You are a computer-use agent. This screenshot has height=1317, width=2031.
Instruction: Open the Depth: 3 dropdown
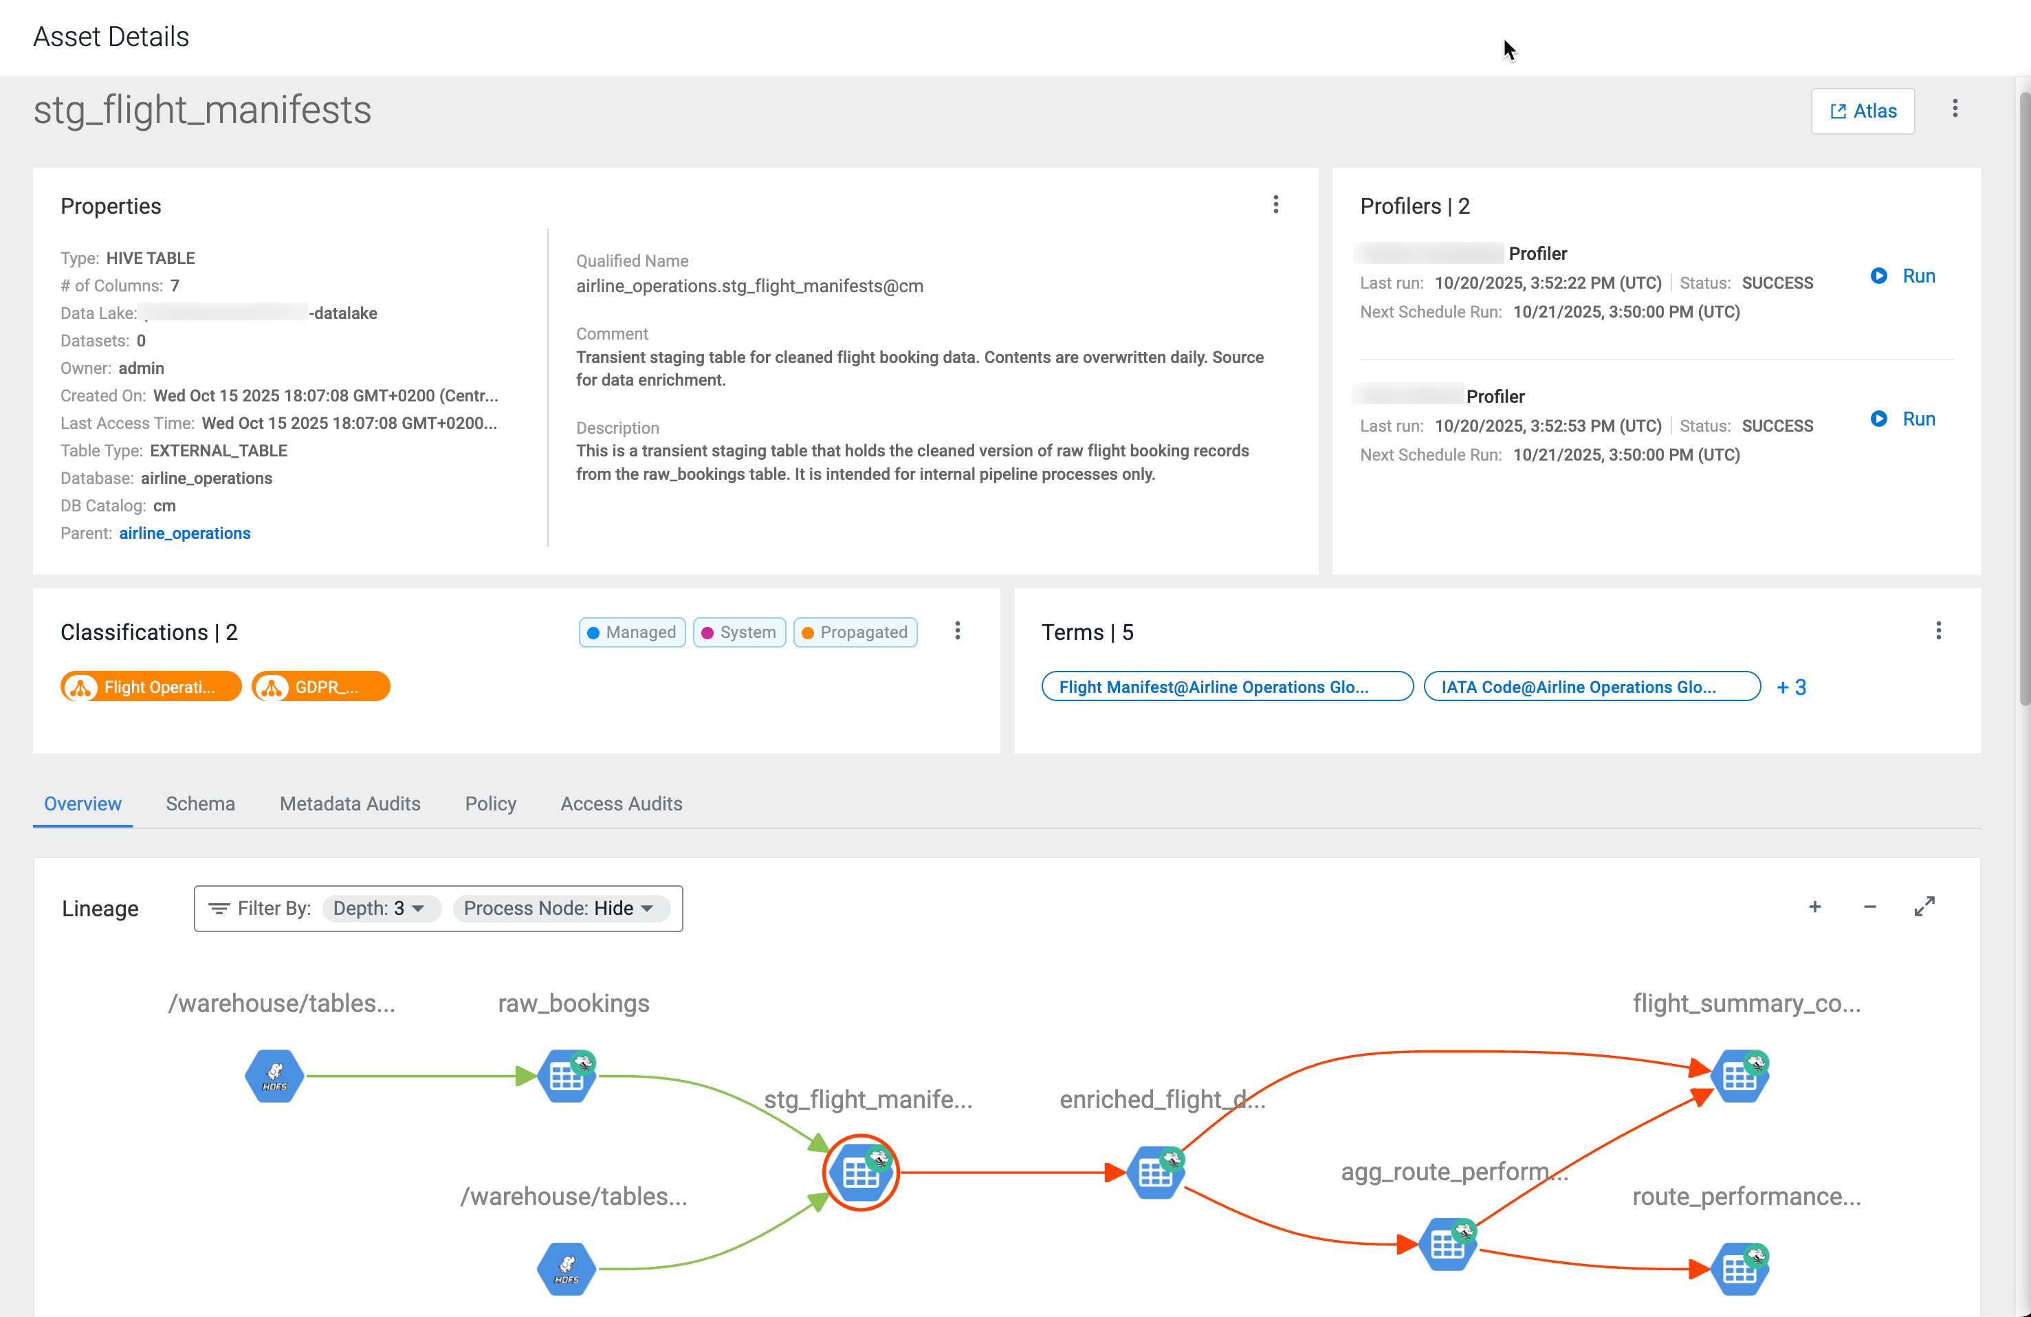click(380, 909)
